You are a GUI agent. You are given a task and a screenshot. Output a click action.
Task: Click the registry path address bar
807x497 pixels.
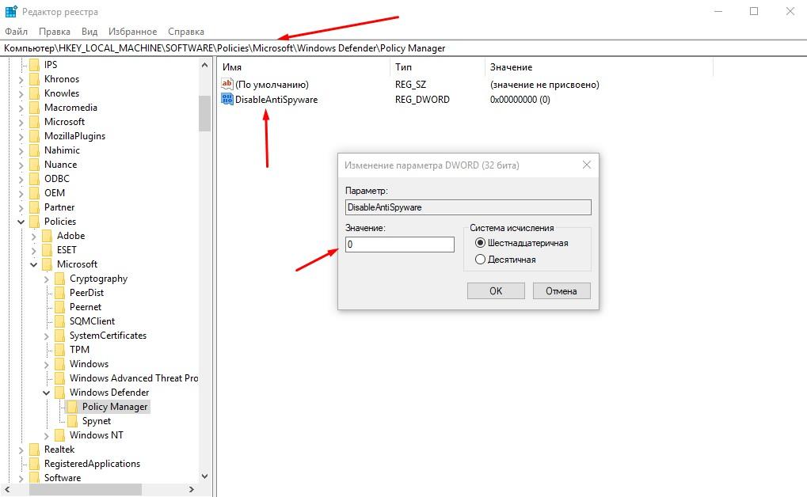404,47
